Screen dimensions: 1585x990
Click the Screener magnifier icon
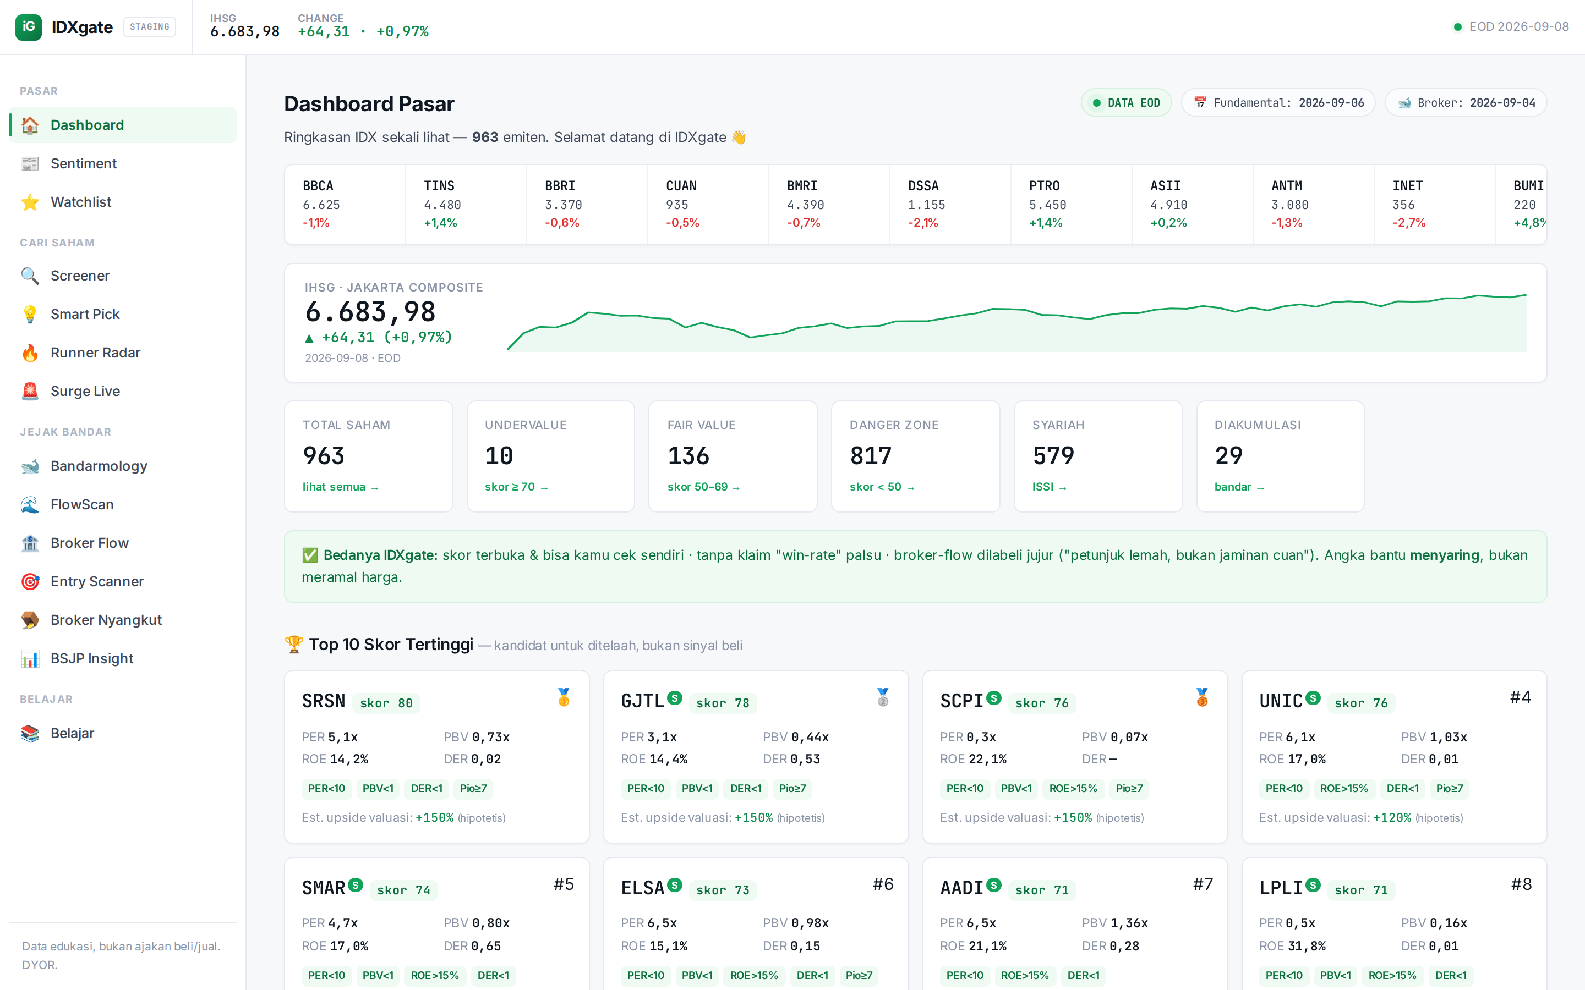tap(30, 276)
